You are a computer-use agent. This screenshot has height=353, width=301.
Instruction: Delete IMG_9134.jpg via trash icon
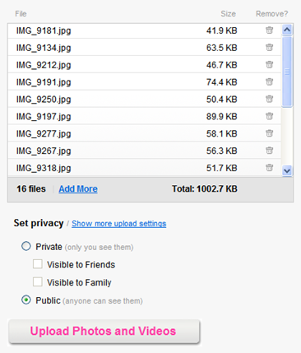(x=269, y=48)
